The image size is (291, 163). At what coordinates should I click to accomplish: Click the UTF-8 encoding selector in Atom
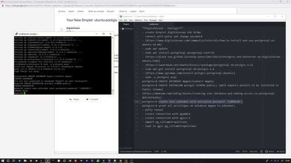click(x=245, y=152)
